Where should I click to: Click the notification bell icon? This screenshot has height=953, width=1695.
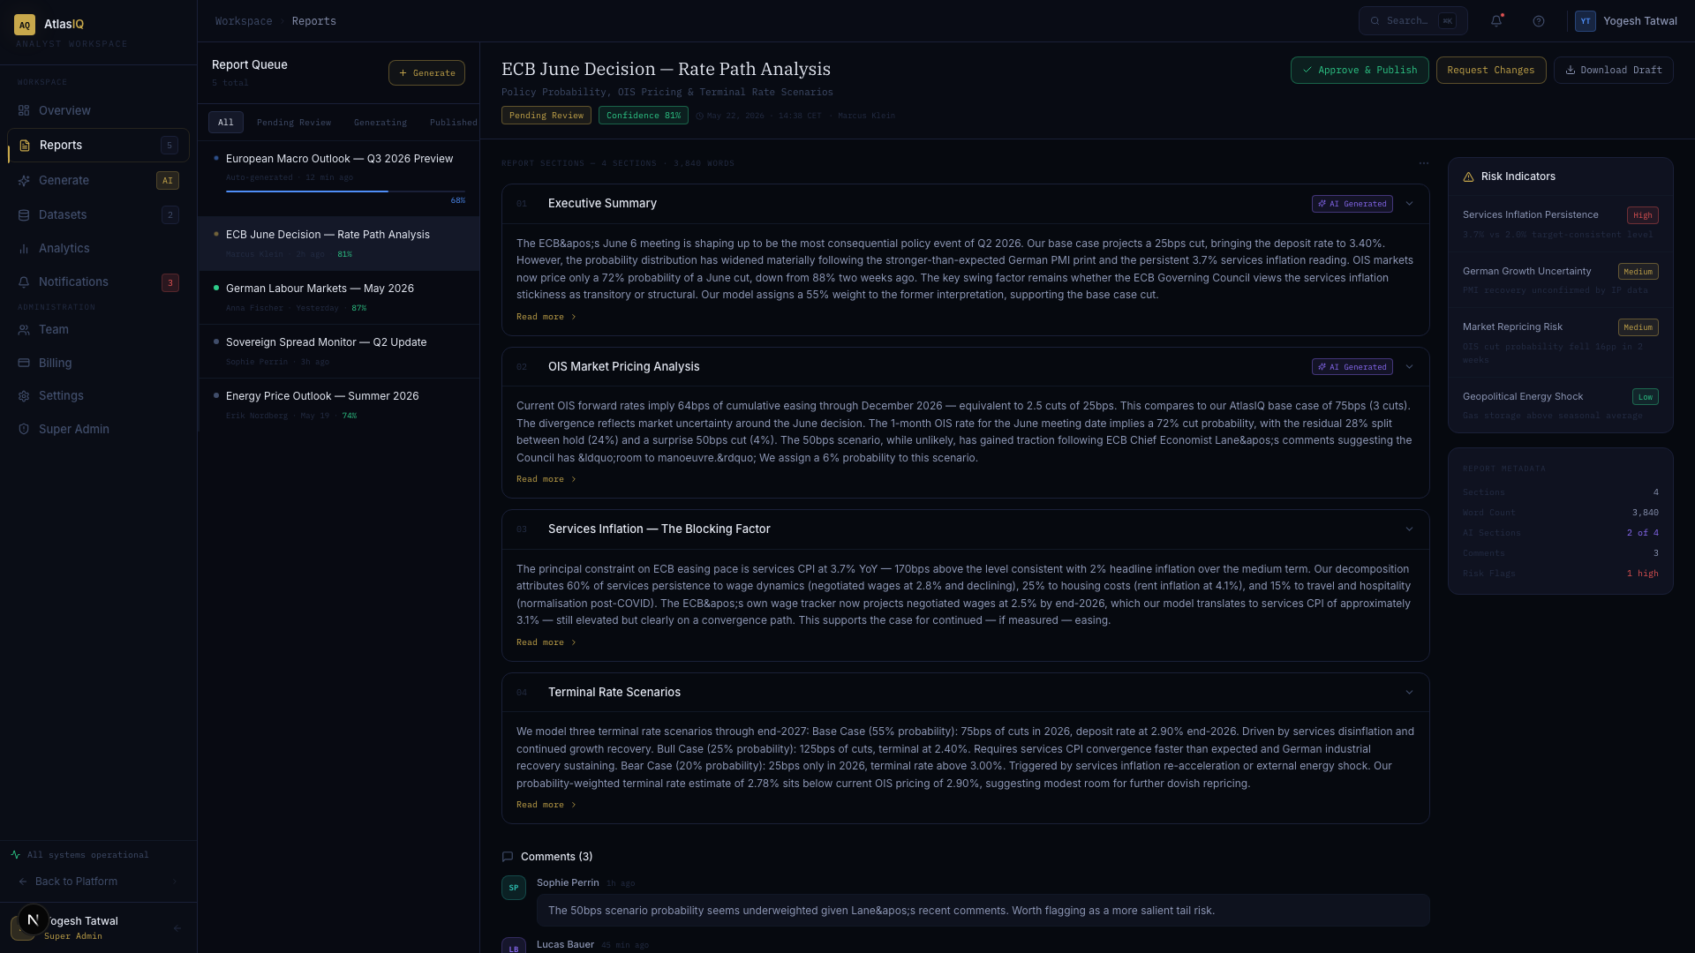click(1496, 21)
